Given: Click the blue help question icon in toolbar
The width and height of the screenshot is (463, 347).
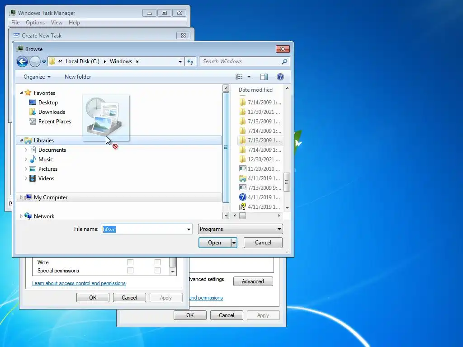Looking at the screenshot, I should (x=280, y=77).
